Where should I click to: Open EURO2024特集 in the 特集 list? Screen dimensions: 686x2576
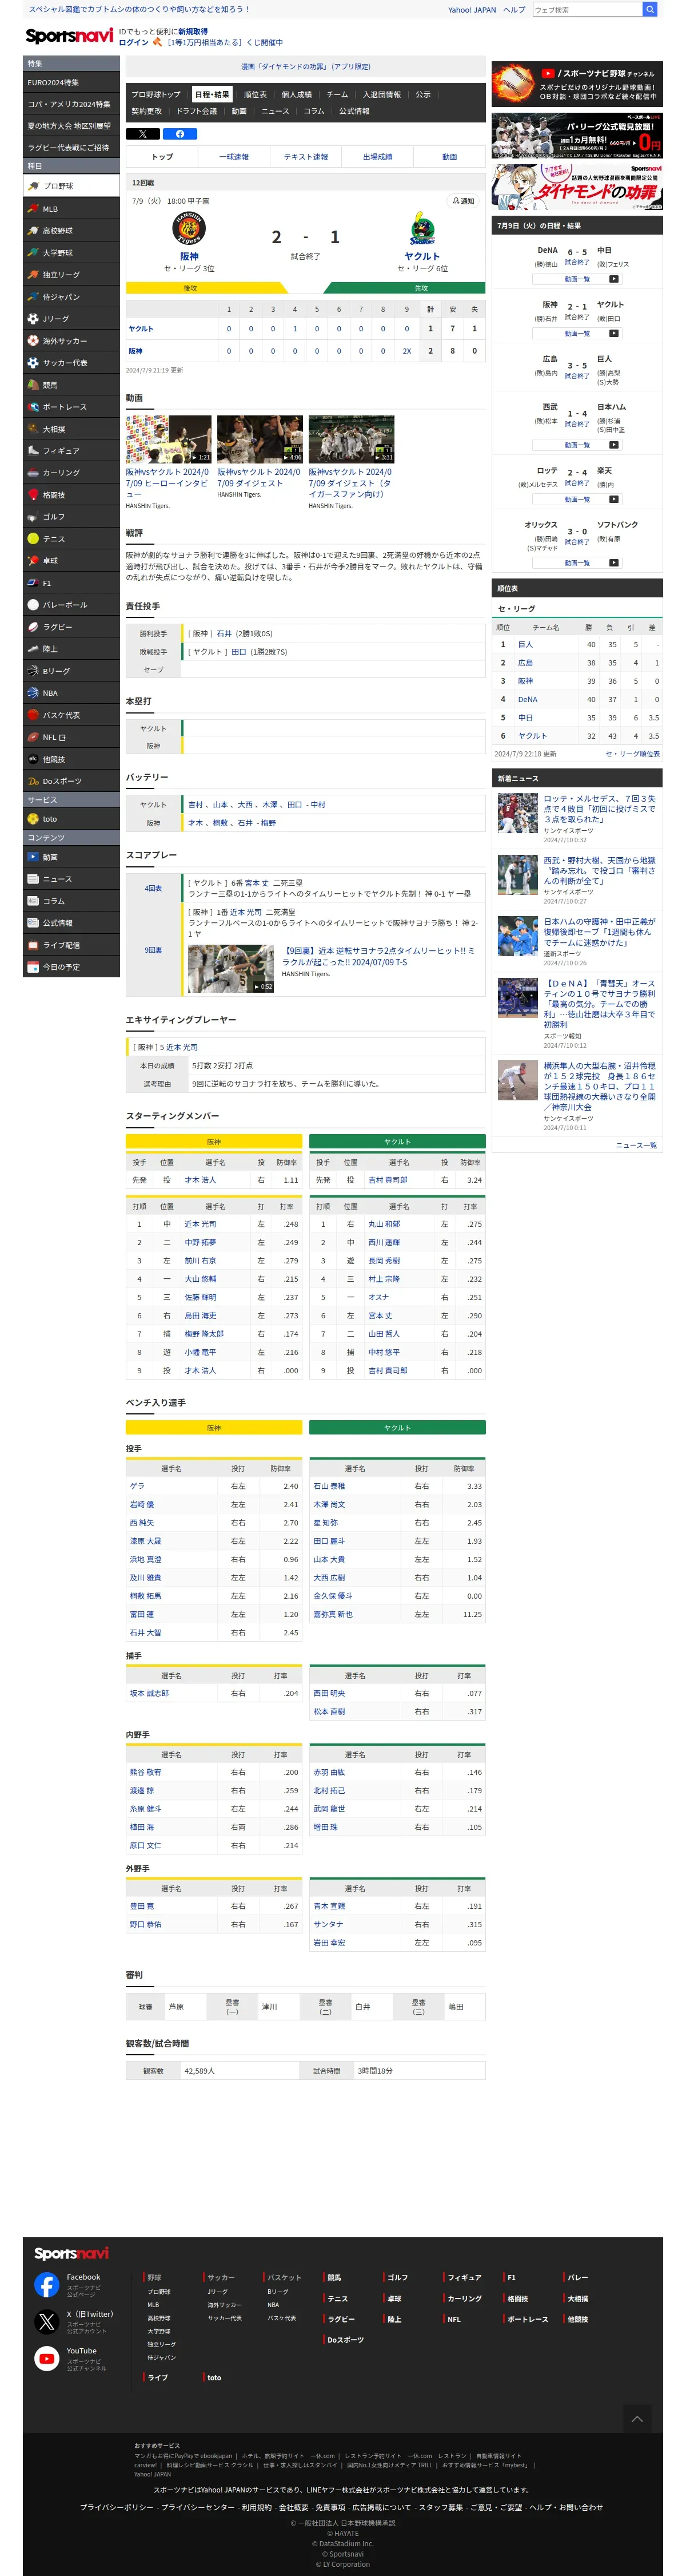pyautogui.click(x=71, y=83)
